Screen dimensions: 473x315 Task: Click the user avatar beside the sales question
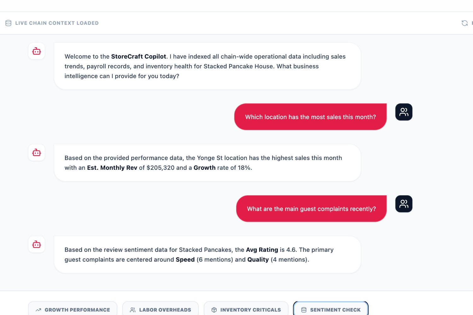pos(404,112)
